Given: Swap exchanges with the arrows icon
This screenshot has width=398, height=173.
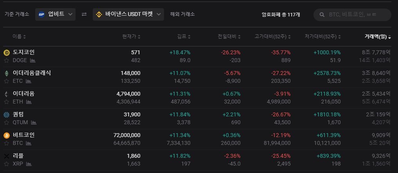Looking at the screenshot, I should [x=84, y=14].
